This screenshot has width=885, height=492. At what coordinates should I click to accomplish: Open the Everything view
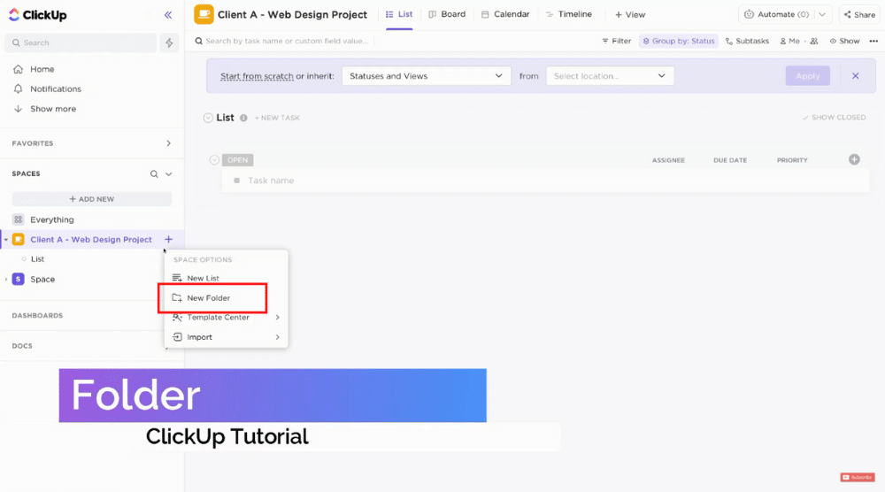click(52, 219)
